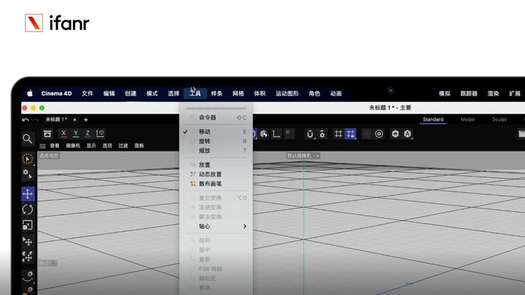Toggle the X axis lock

(x=64, y=133)
